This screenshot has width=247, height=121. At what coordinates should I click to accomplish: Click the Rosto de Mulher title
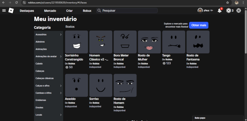pos(144,57)
